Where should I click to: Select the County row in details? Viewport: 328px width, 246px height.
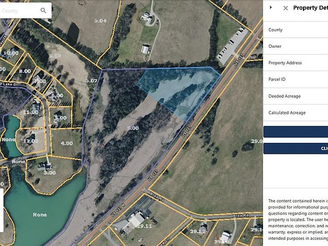point(296,30)
